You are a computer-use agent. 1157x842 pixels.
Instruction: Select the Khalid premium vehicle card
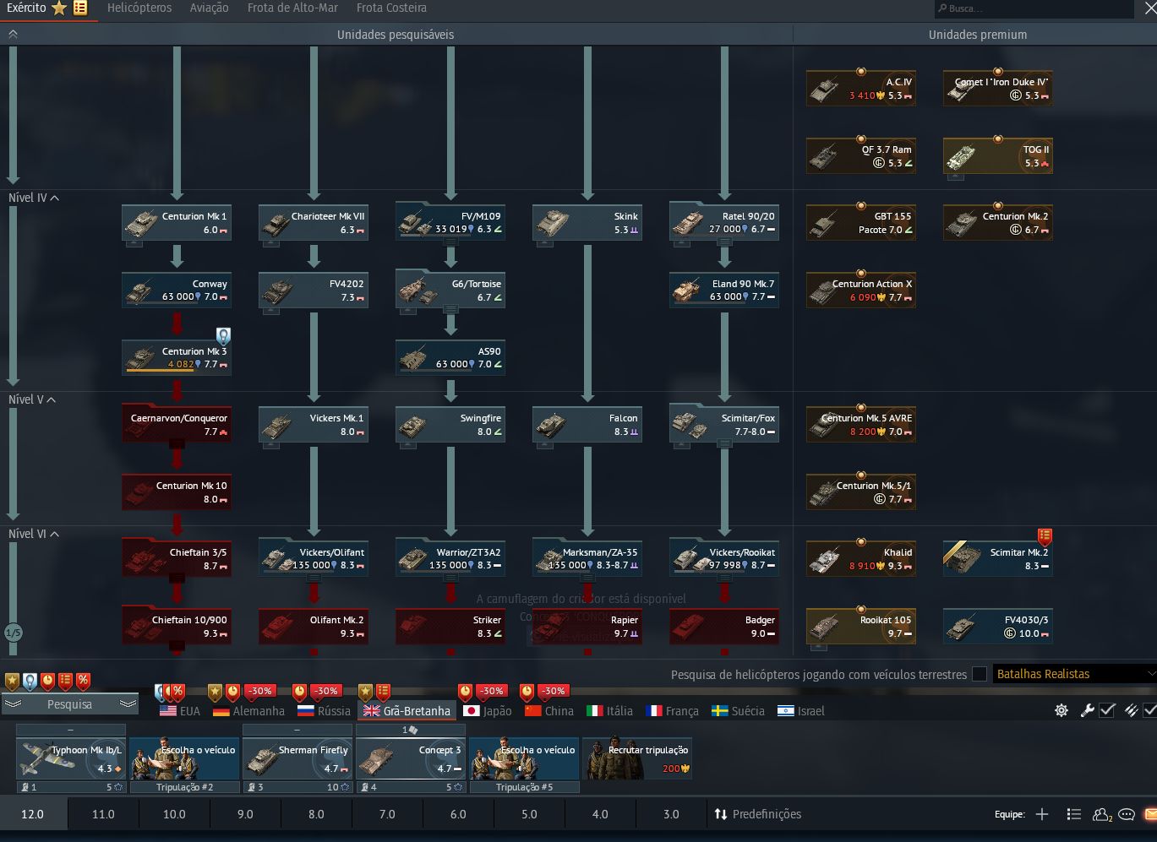pos(861,559)
